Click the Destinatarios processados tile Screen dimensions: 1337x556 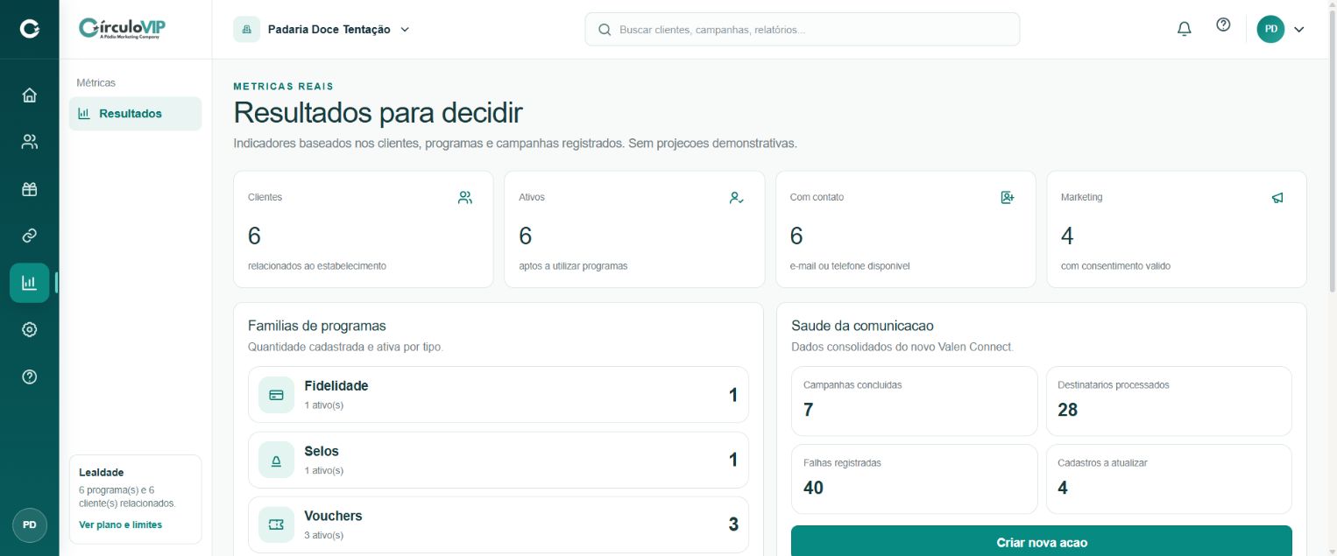click(1169, 401)
